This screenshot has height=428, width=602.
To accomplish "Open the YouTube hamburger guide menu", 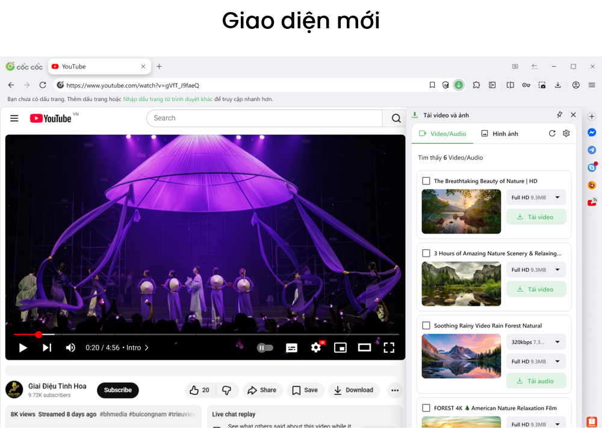I will click(14, 118).
